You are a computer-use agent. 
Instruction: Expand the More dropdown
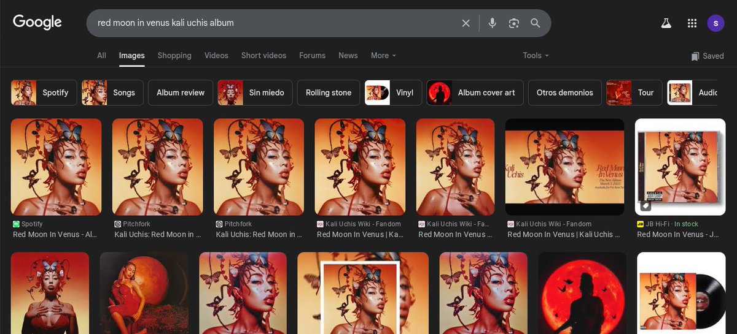383,55
